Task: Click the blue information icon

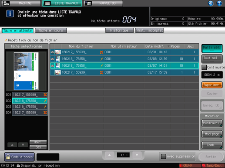Action: point(10,14)
